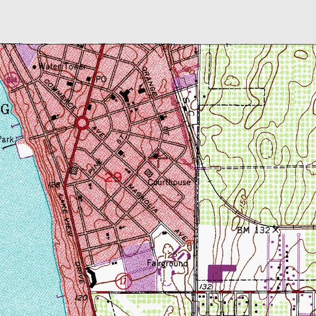Click the Water Tower label
The image size is (316, 316).
(x=62, y=67)
